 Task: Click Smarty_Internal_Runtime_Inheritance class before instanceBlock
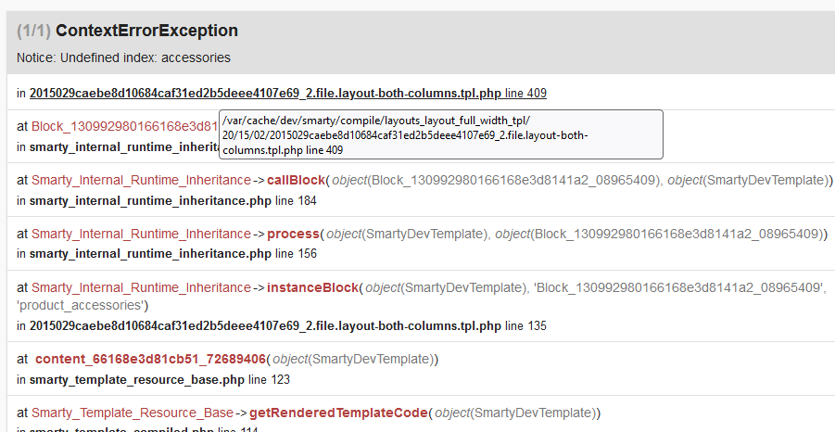141,287
